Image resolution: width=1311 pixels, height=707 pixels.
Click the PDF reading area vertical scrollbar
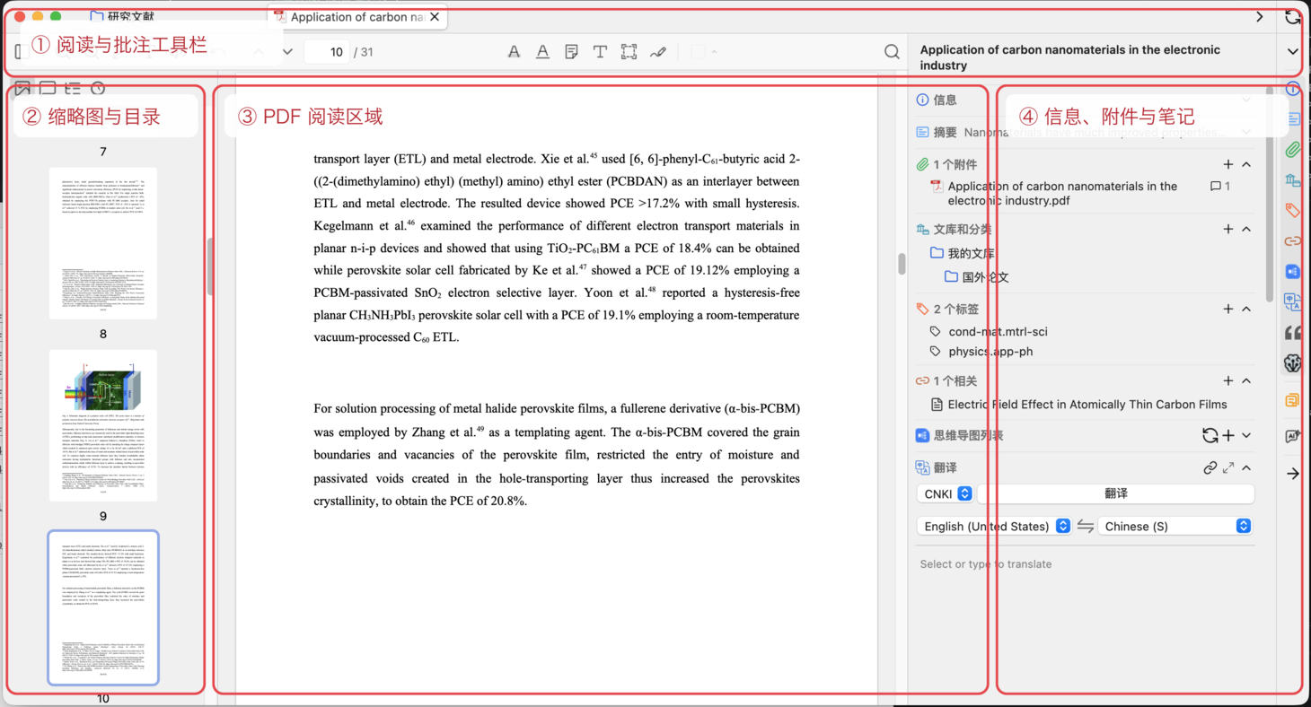point(902,264)
